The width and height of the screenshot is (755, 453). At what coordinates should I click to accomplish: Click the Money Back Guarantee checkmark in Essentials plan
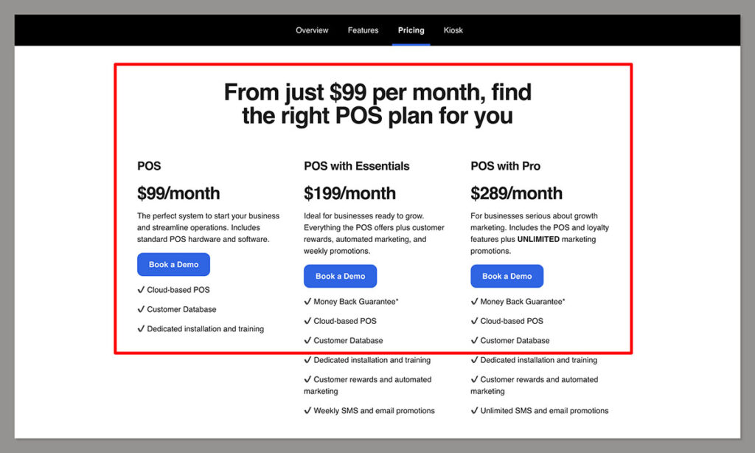(x=308, y=301)
